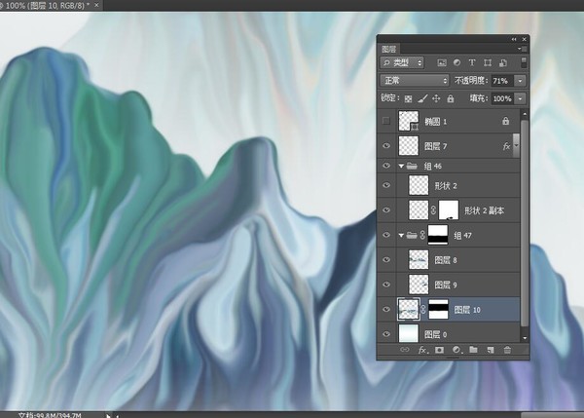Collapse the 组 47 group triangle
The height and width of the screenshot is (418, 584).
(401, 235)
